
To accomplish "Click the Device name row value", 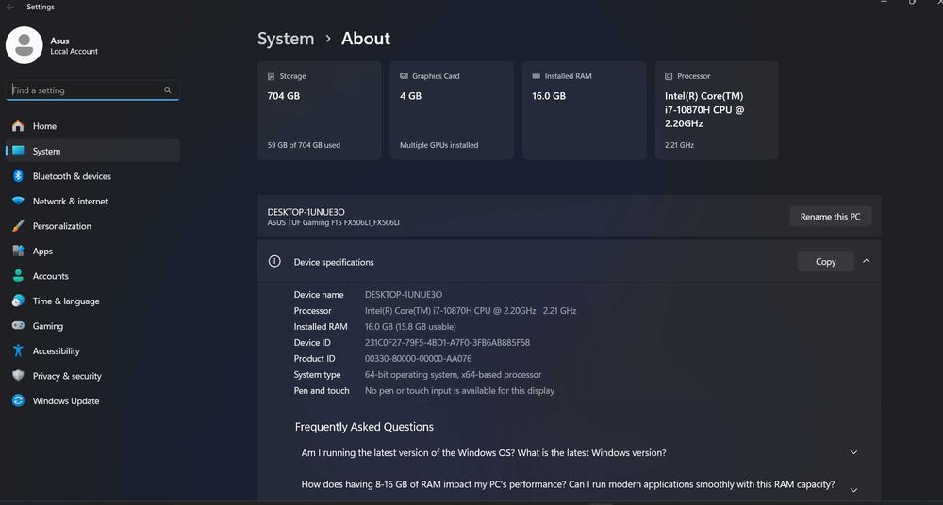I will pos(404,295).
